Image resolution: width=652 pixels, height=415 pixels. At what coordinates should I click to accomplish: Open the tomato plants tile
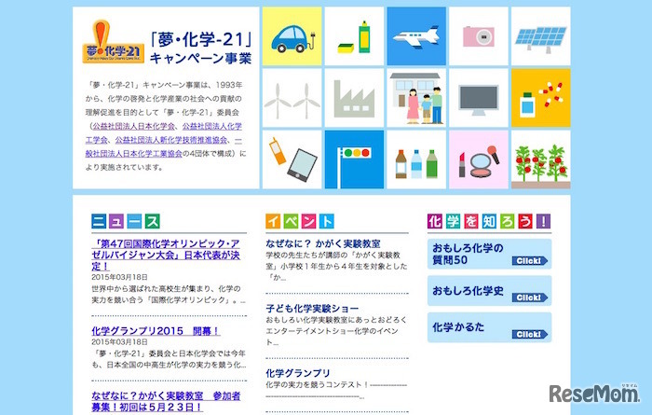[x=540, y=159]
